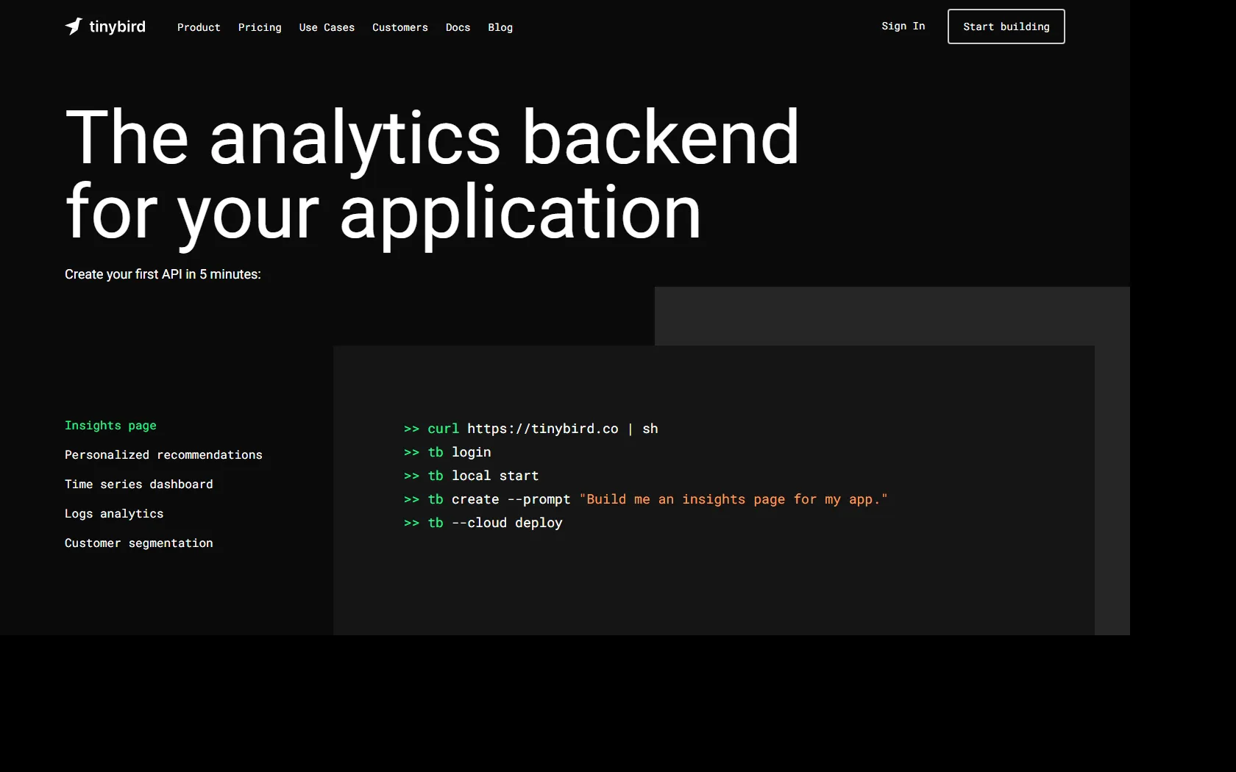Screen dimensions: 1236x772
Task: Click the tinybird wordmark text
Action: pyautogui.click(x=117, y=26)
